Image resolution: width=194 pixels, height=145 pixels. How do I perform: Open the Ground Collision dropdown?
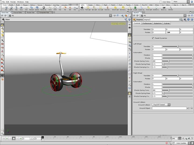point(161,105)
